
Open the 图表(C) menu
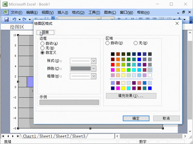pyautogui.click(x=110, y=12)
